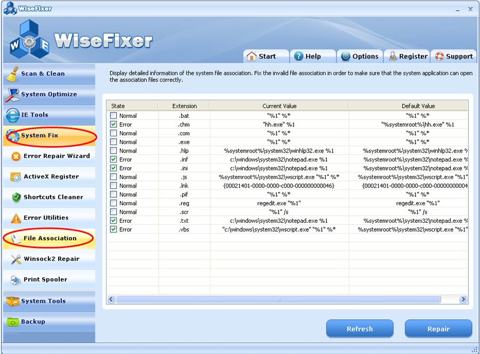
Task: Sort by the Default Value column header
Action: click(x=409, y=106)
